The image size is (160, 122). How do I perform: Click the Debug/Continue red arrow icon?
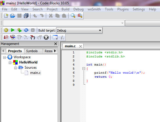pos(6,37)
